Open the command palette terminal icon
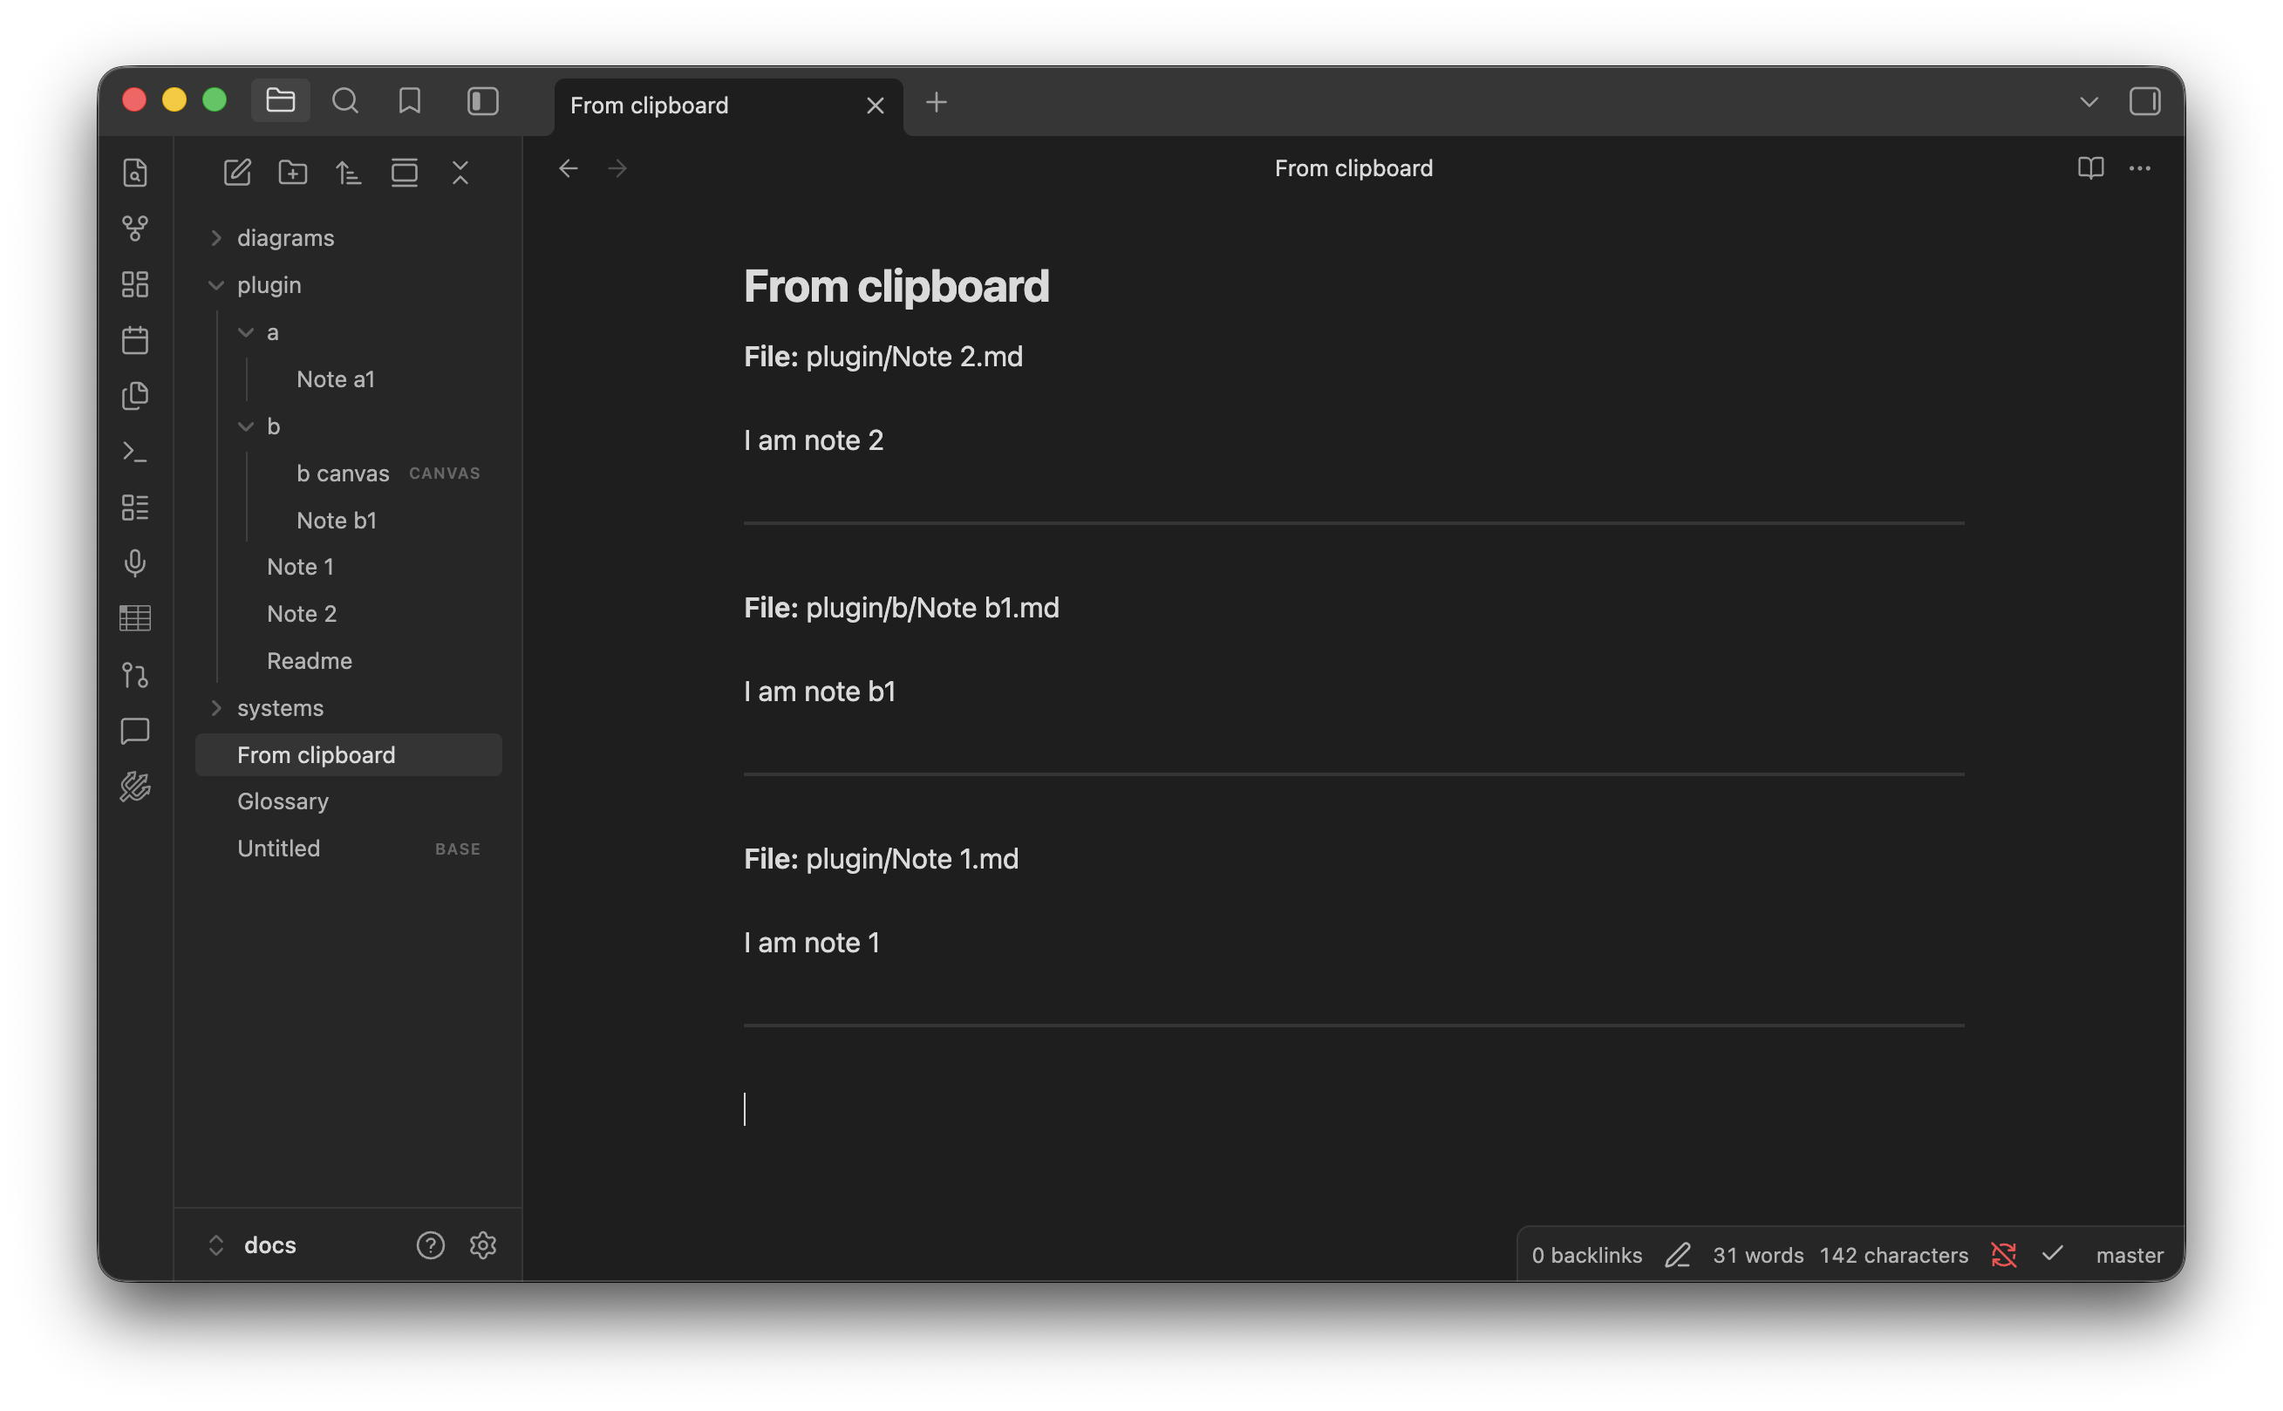The width and height of the screenshot is (2283, 1411). coord(135,452)
